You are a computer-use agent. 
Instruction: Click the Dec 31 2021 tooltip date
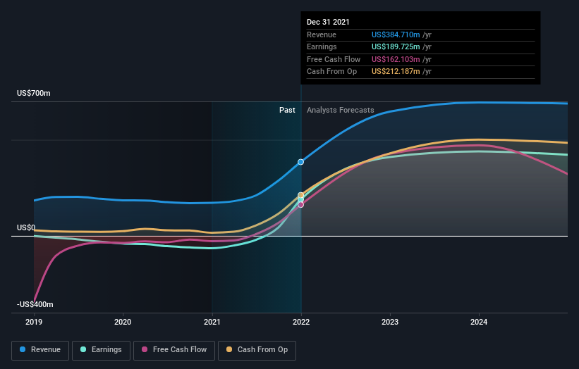[328, 22]
